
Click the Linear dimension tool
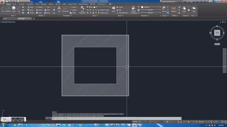(x=73, y=7)
